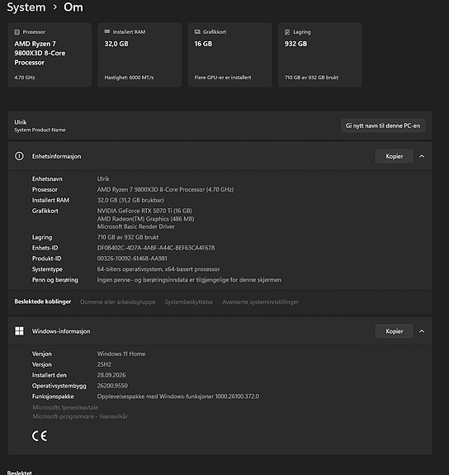The height and width of the screenshot is (475, 449).
Task: Click Hastighet: 6000 MT/s text
Action: 129,78
